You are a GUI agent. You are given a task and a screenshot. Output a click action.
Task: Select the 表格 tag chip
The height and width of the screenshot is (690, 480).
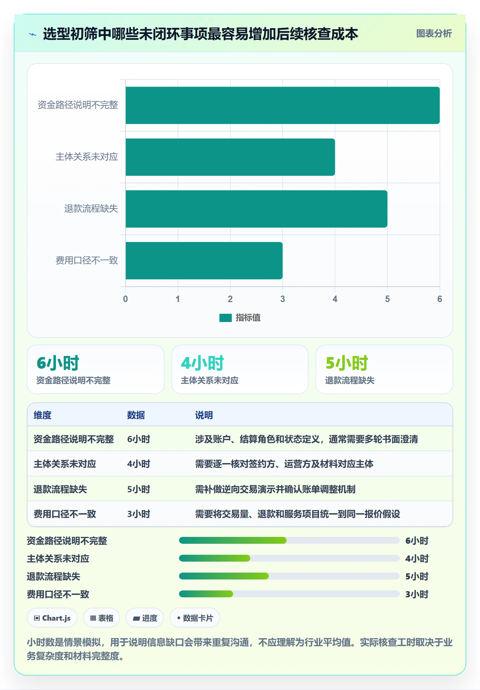[101, 618]
